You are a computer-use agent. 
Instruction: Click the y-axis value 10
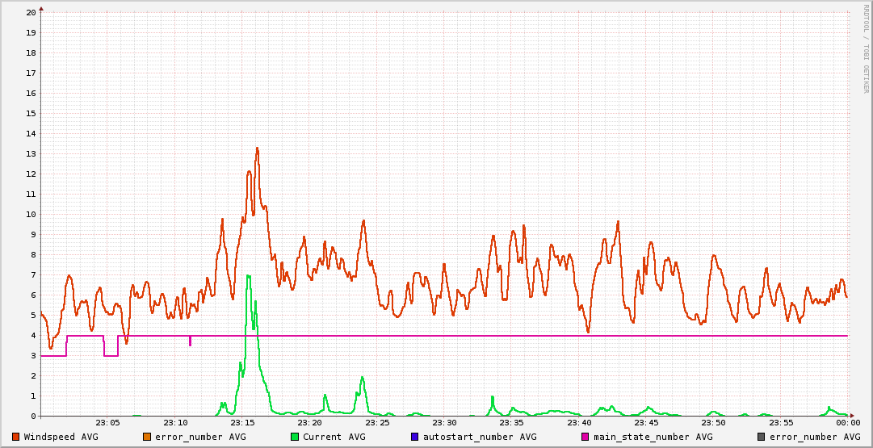pos(31,214)
